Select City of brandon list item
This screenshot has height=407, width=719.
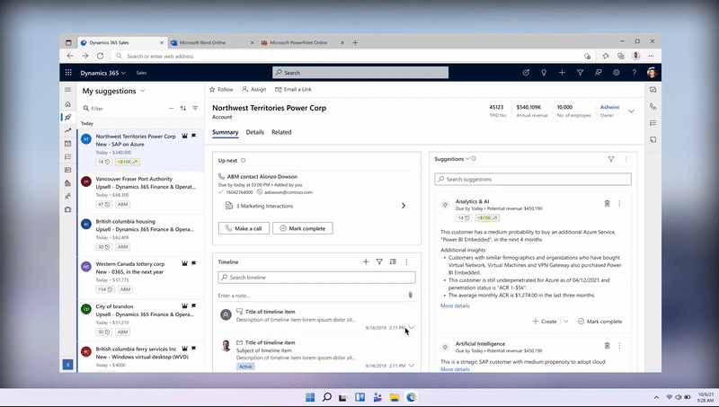(141, 321)
